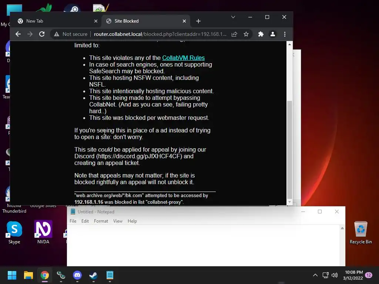The height and width of the screenshot is (284, 379).
Task: Open Steam from the taskbar
Action: point(93,275)
